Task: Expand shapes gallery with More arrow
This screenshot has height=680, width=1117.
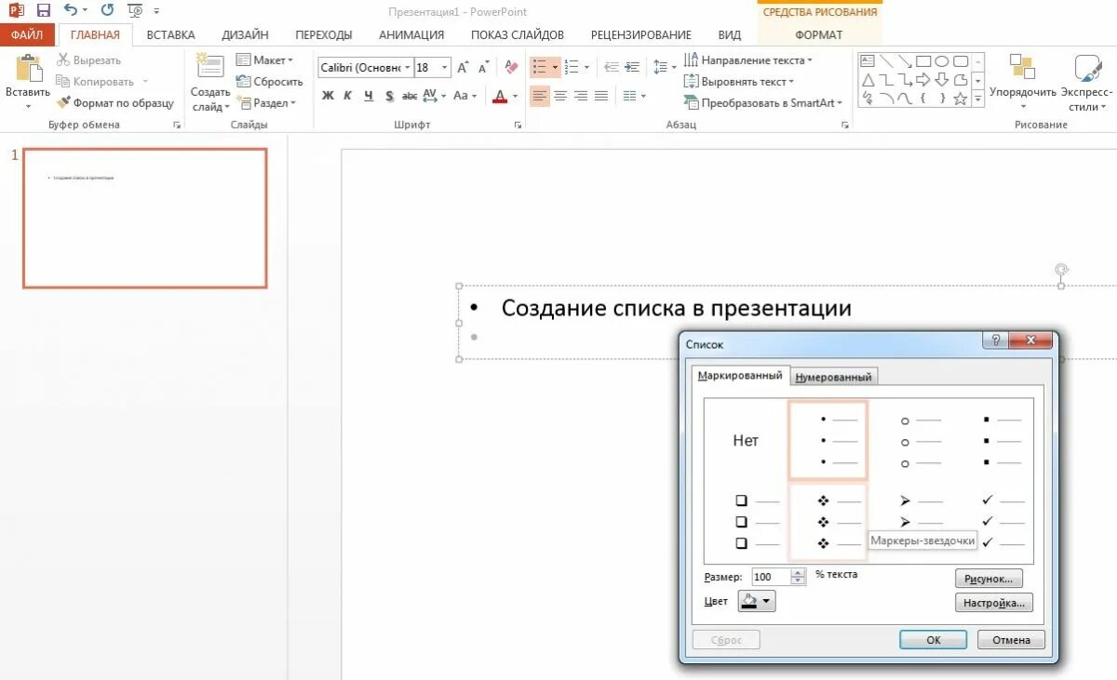Action: (x=977, y=99)
